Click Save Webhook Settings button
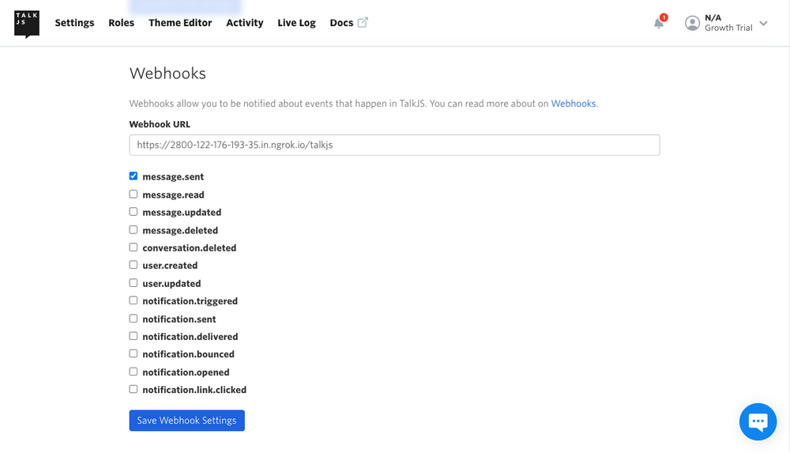This screenshot has height=453, width=790. 187,421
